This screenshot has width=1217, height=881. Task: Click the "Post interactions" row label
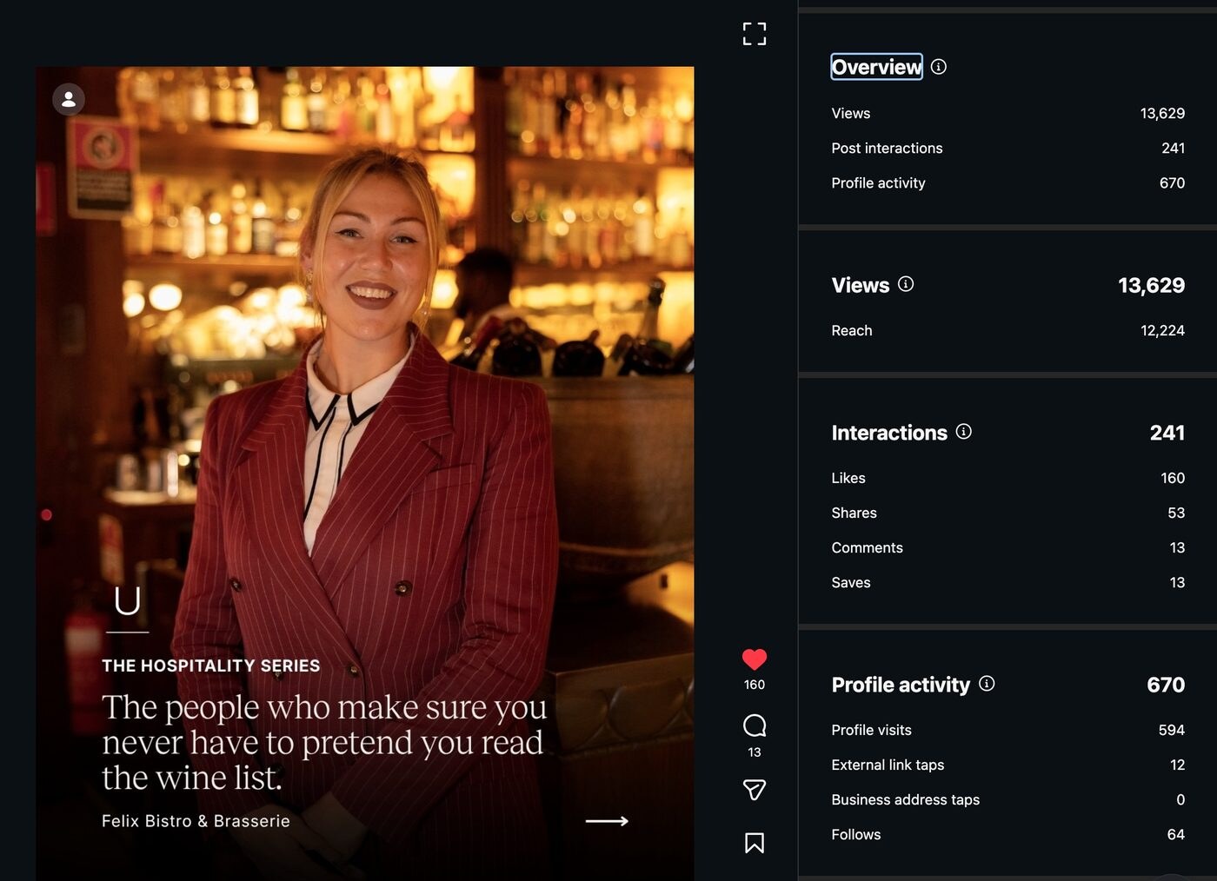point(887,148)
